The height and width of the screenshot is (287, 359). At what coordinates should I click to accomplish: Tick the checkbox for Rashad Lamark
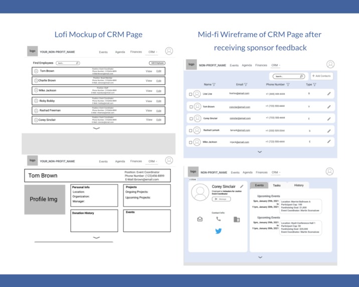point(191,131)
